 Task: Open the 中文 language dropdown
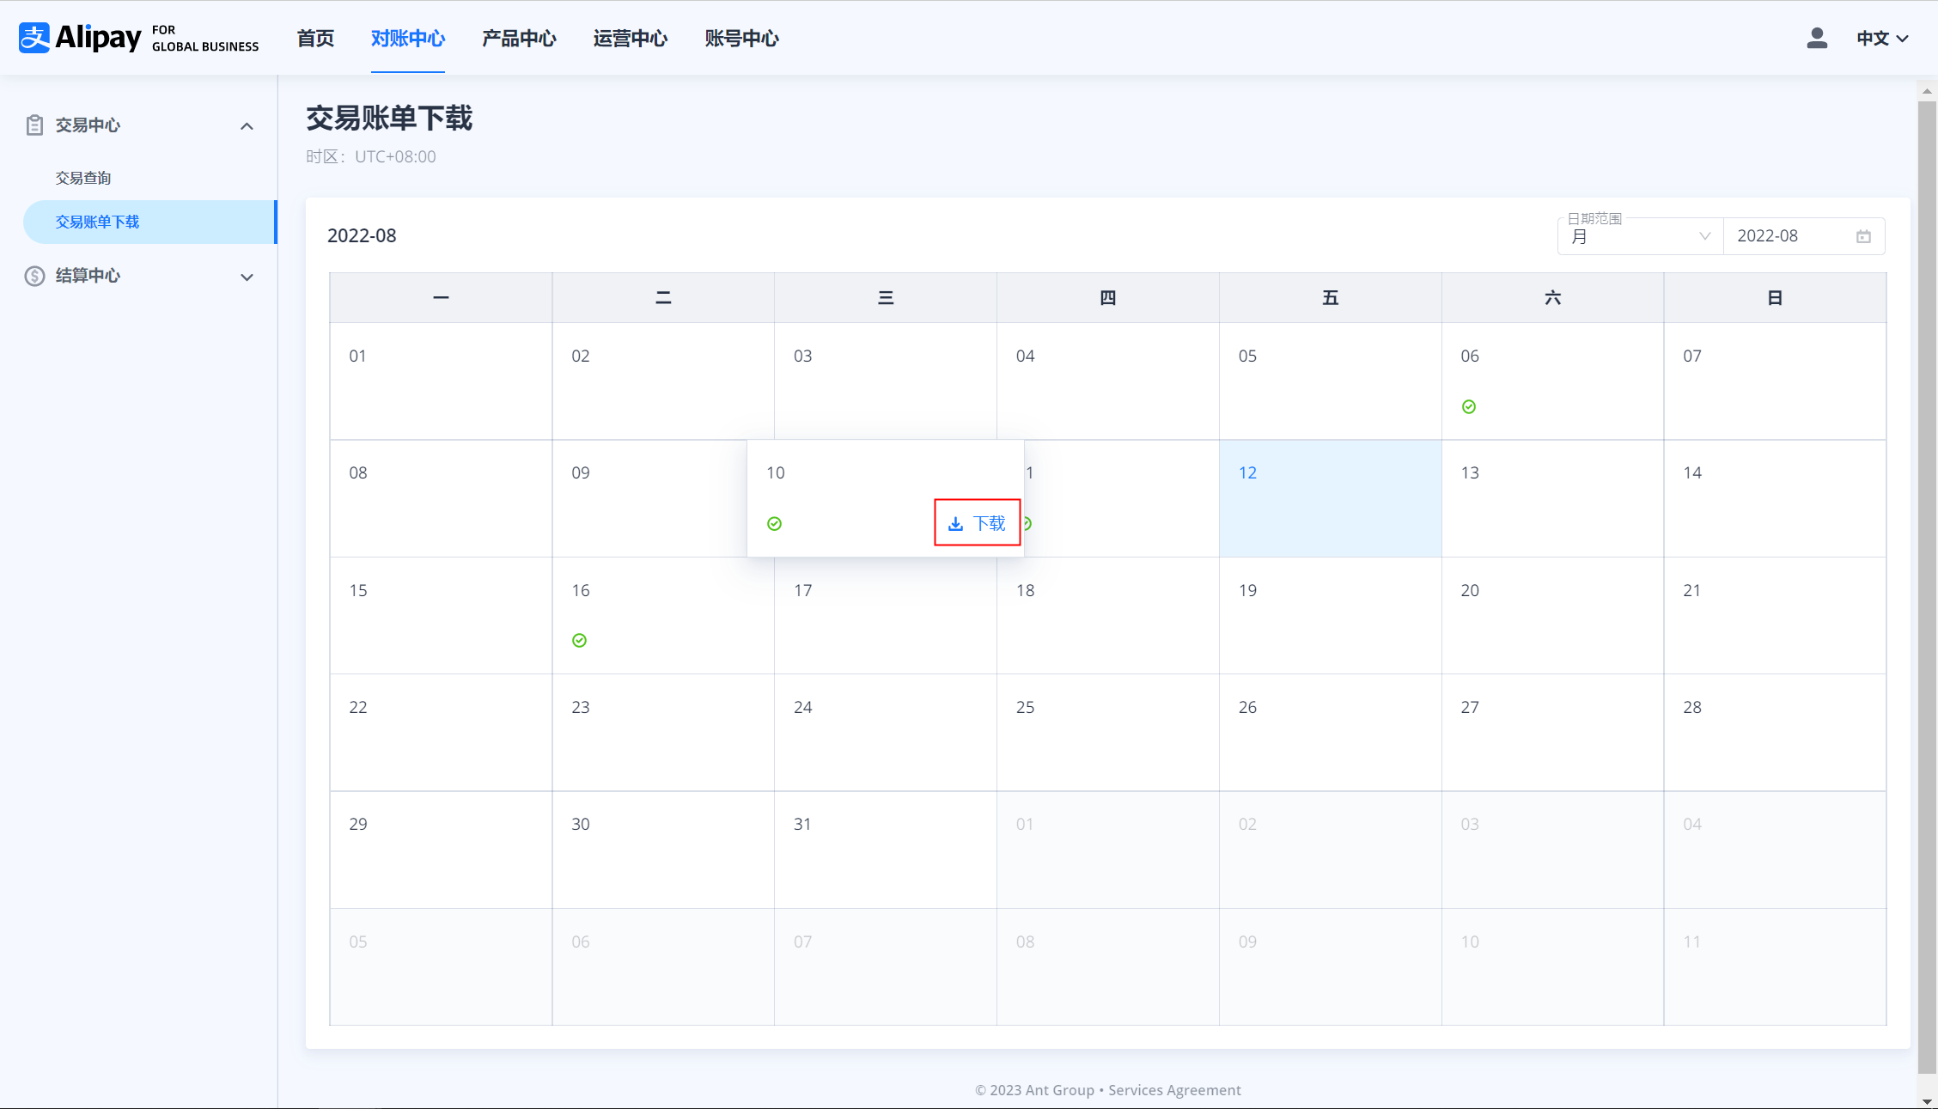pyautogui.click(x=1881, y=39)
